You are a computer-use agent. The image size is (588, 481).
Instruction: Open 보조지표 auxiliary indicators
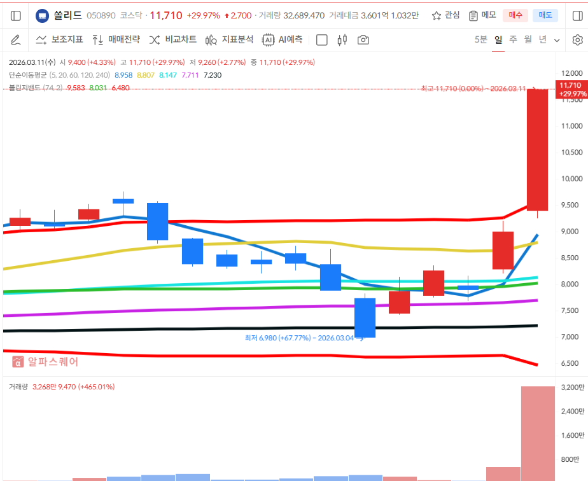pos(59,40)
